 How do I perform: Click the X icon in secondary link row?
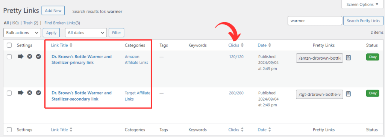coord(30,93)
